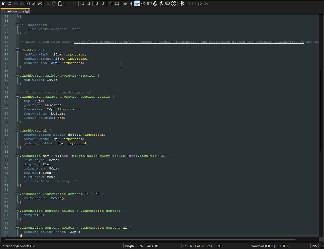Click the UTF-8 encoding indicator

[x=284, y=246]
